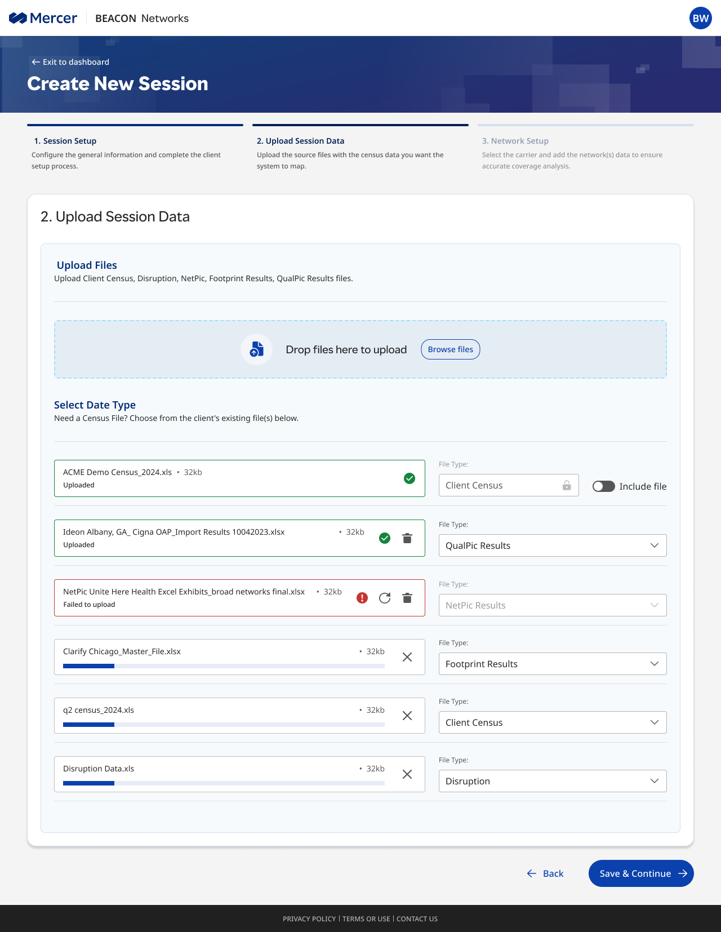Viewport: 721px width, 932px height.
Task: Click the Mercer logo
Action: pyautogui.click(x=43, y=18)
